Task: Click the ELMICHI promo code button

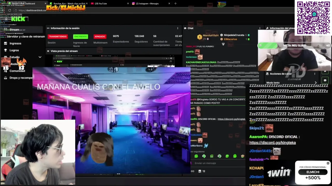Action: pyautogui.click(x=313, y=172)
